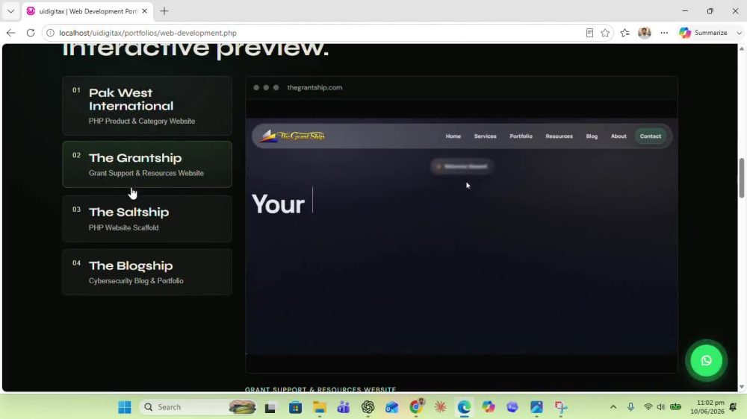Viewport: 747px width, 419px height.
Task: Open browser settings and more menu
Action: [x=664, y=33]
